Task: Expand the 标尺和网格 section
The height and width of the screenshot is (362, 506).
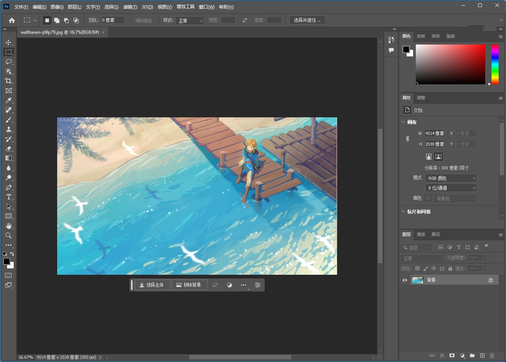Action: point(404,212)
